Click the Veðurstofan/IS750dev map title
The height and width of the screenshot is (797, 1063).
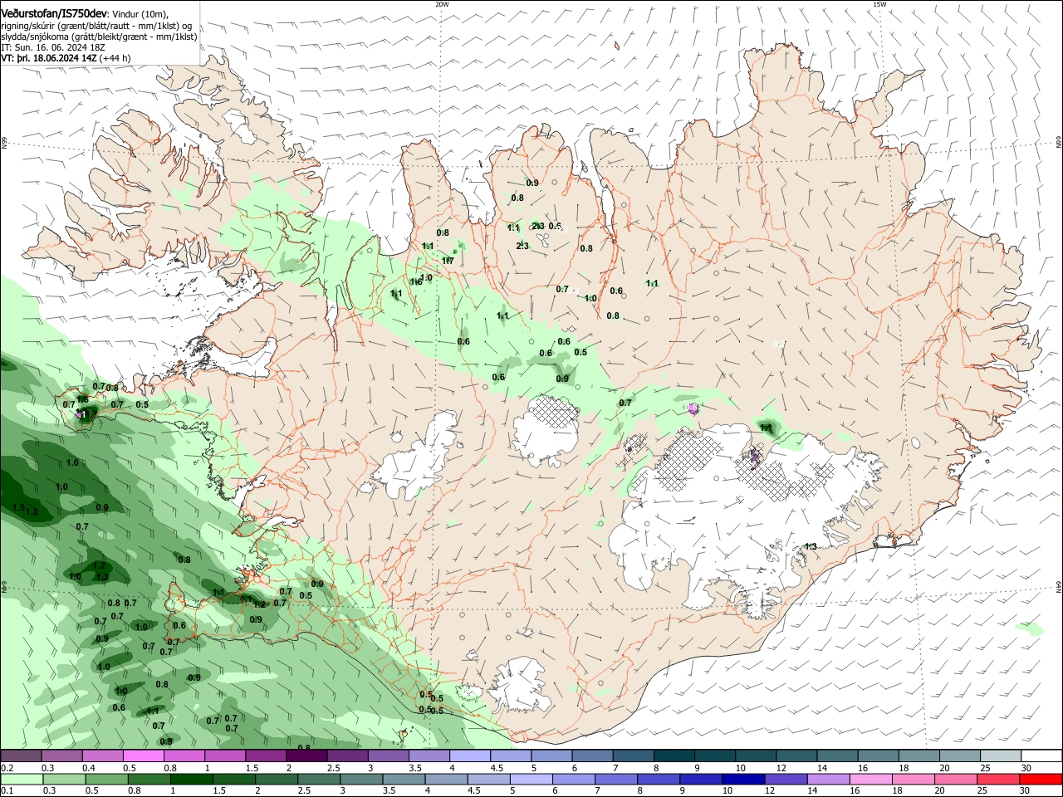[x=54, y=14]
